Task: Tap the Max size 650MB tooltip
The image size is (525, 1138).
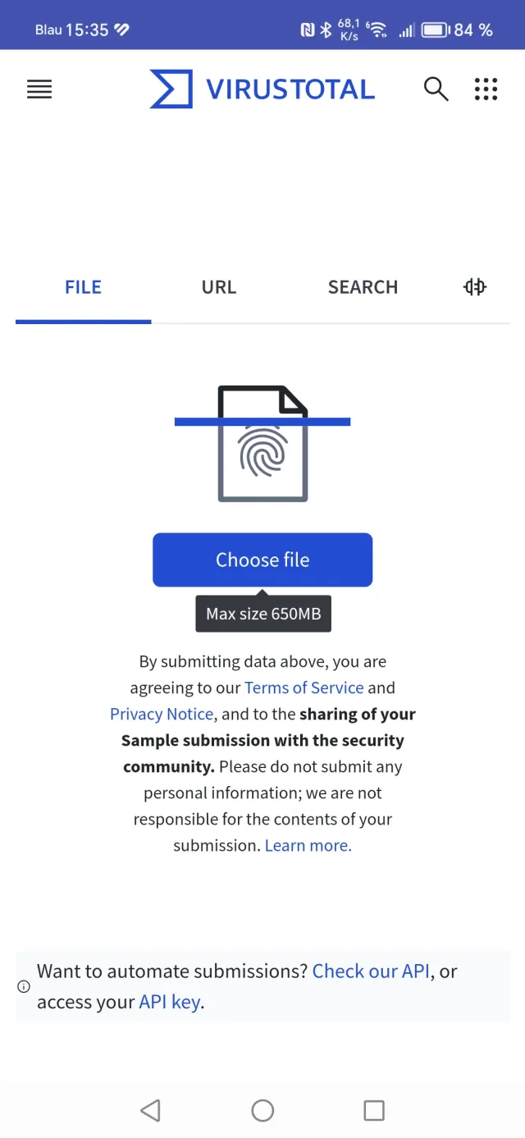Action: 263,614
